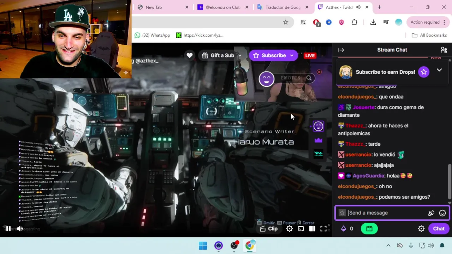The width and height of the screenshot is (452, 254).
Task: Click the blue IQ extension icon
Action: (x=329, y=22)
